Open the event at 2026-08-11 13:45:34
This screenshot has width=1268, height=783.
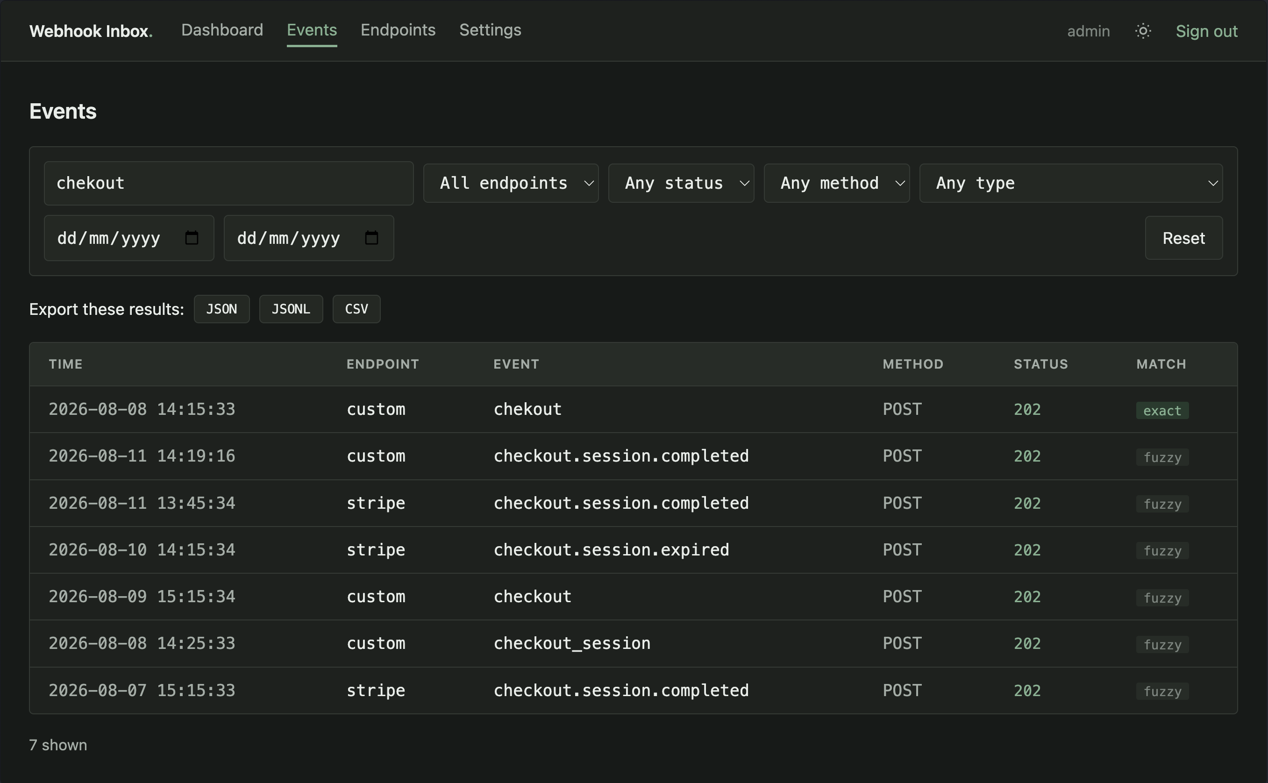[633, 503]
